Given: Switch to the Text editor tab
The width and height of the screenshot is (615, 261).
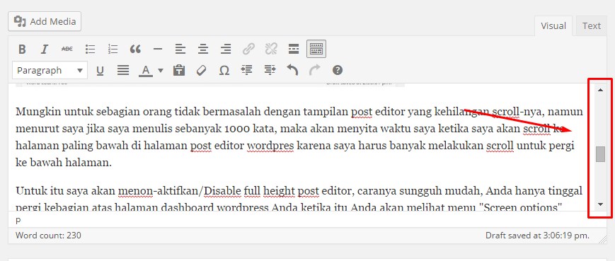Looking at the screenshot, I should click(x=592, y=26).
